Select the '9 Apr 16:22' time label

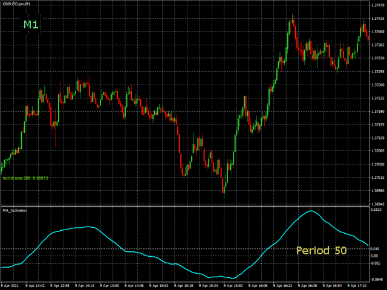coord(282,286)
